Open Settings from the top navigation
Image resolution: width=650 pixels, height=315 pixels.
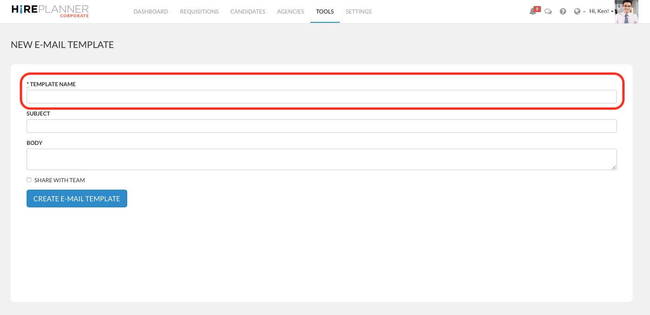tap(358, 12)
